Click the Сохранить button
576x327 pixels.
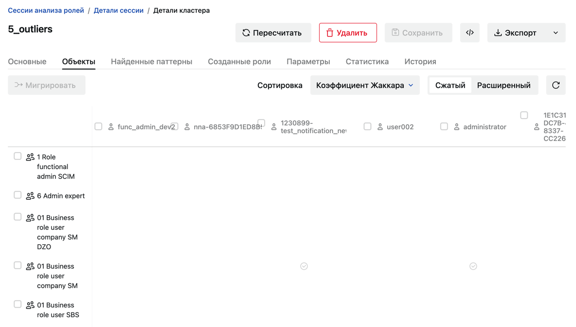point(418,33)
